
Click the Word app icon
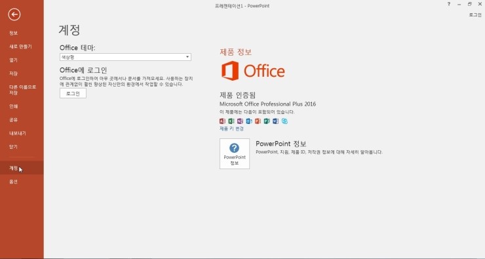click(x=275, y=121)
